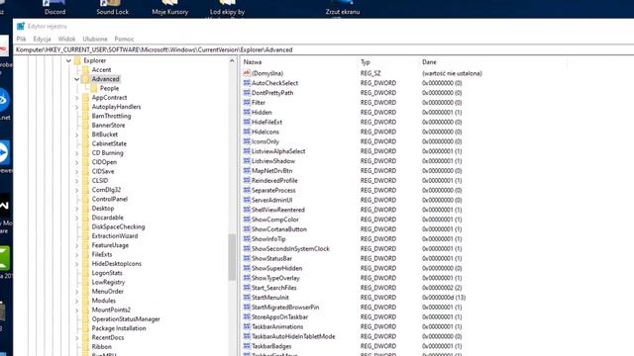Click the LogonStats folder icon

86,273
